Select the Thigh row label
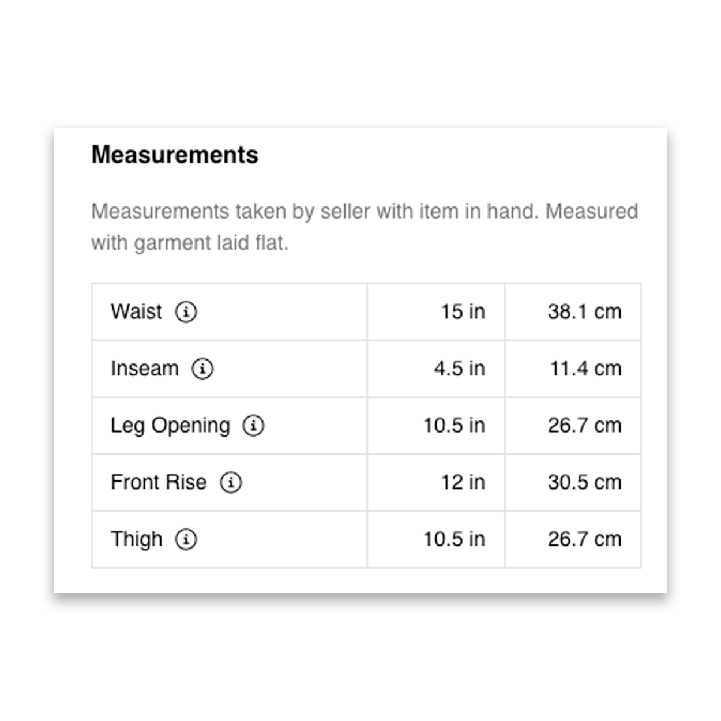Viewport: 721px width, 721px height. tap(136, 539)
